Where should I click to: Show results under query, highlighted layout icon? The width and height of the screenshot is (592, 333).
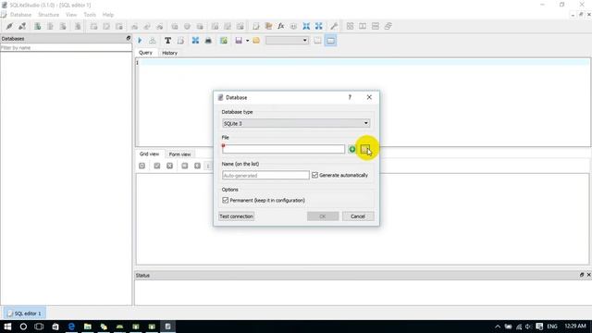pos(330,41)
